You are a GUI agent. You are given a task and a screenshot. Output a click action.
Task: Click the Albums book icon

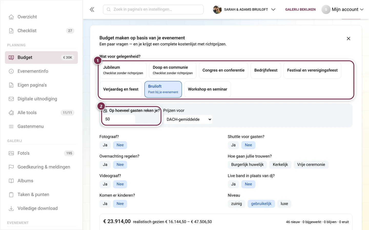pyautogui.click(x=11, y=181)
